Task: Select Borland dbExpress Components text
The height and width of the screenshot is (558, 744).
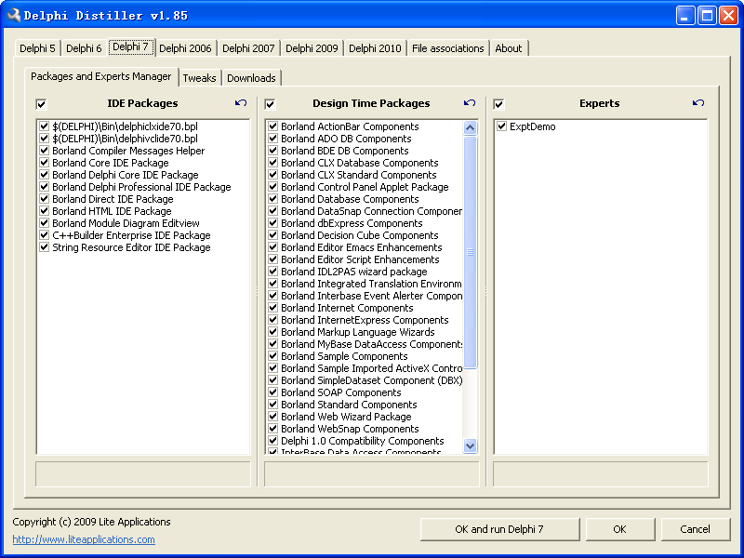Action: point(352,223)
